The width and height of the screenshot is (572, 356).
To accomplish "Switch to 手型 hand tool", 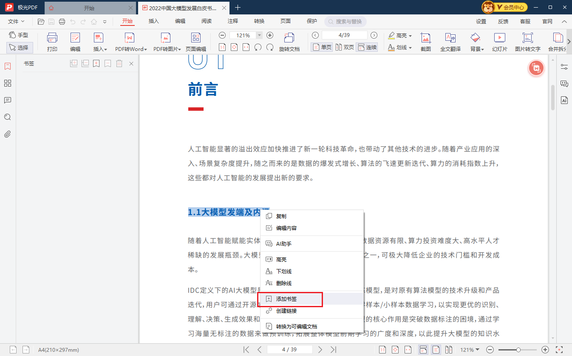I will point(20,35).
